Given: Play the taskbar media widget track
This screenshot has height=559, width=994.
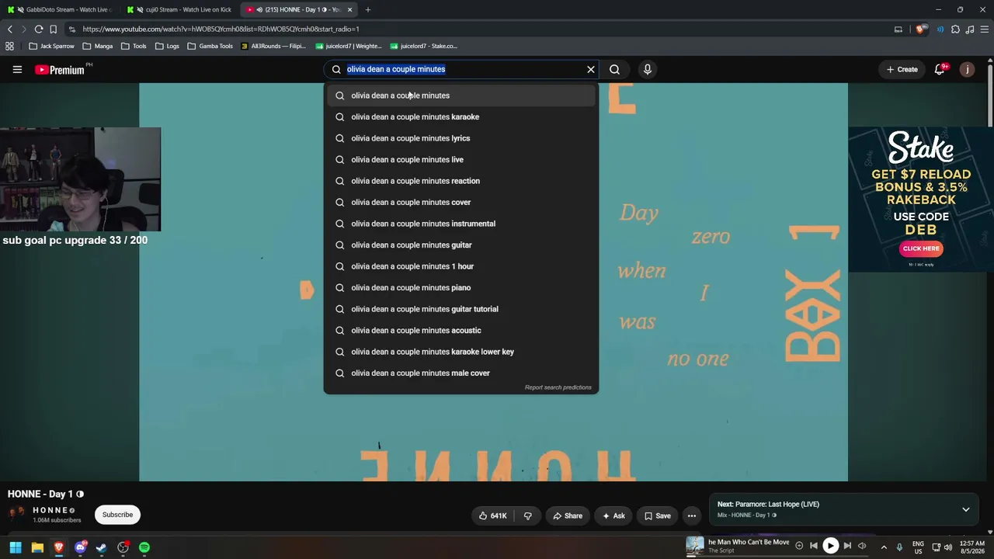Looking at the screenshot, I should tap(830, 546).
